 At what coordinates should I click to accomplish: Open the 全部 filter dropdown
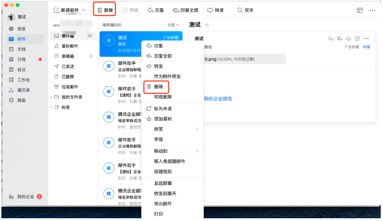pos(173,25)
